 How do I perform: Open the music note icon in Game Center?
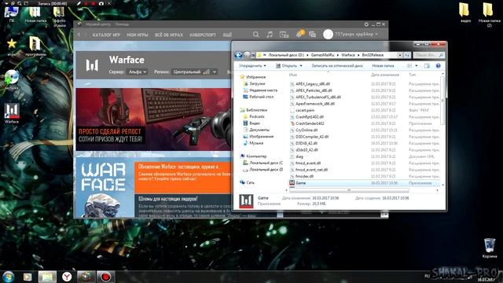coord(270,35)
